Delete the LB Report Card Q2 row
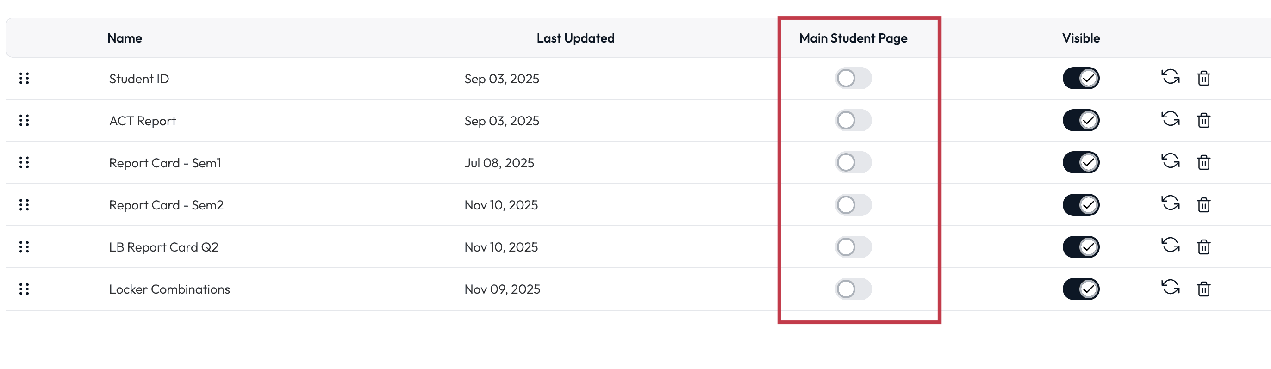Viewport: 1271px width, 369px height. click(x=1203, y=247)
